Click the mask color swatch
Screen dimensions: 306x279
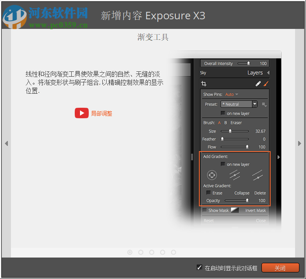[x=235, y=210]
